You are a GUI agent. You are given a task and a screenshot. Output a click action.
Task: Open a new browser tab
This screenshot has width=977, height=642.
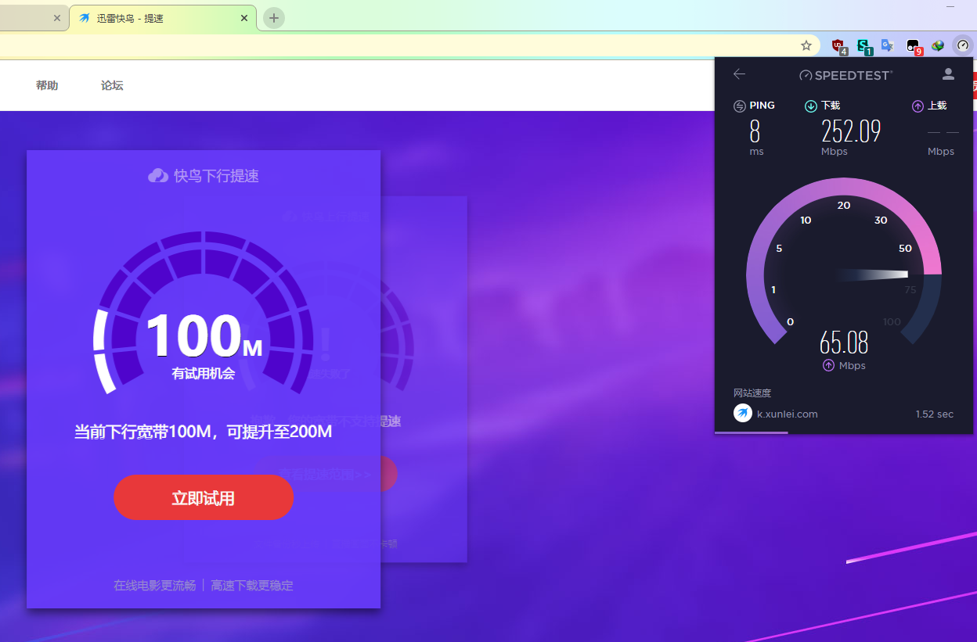tap(273, 17)
